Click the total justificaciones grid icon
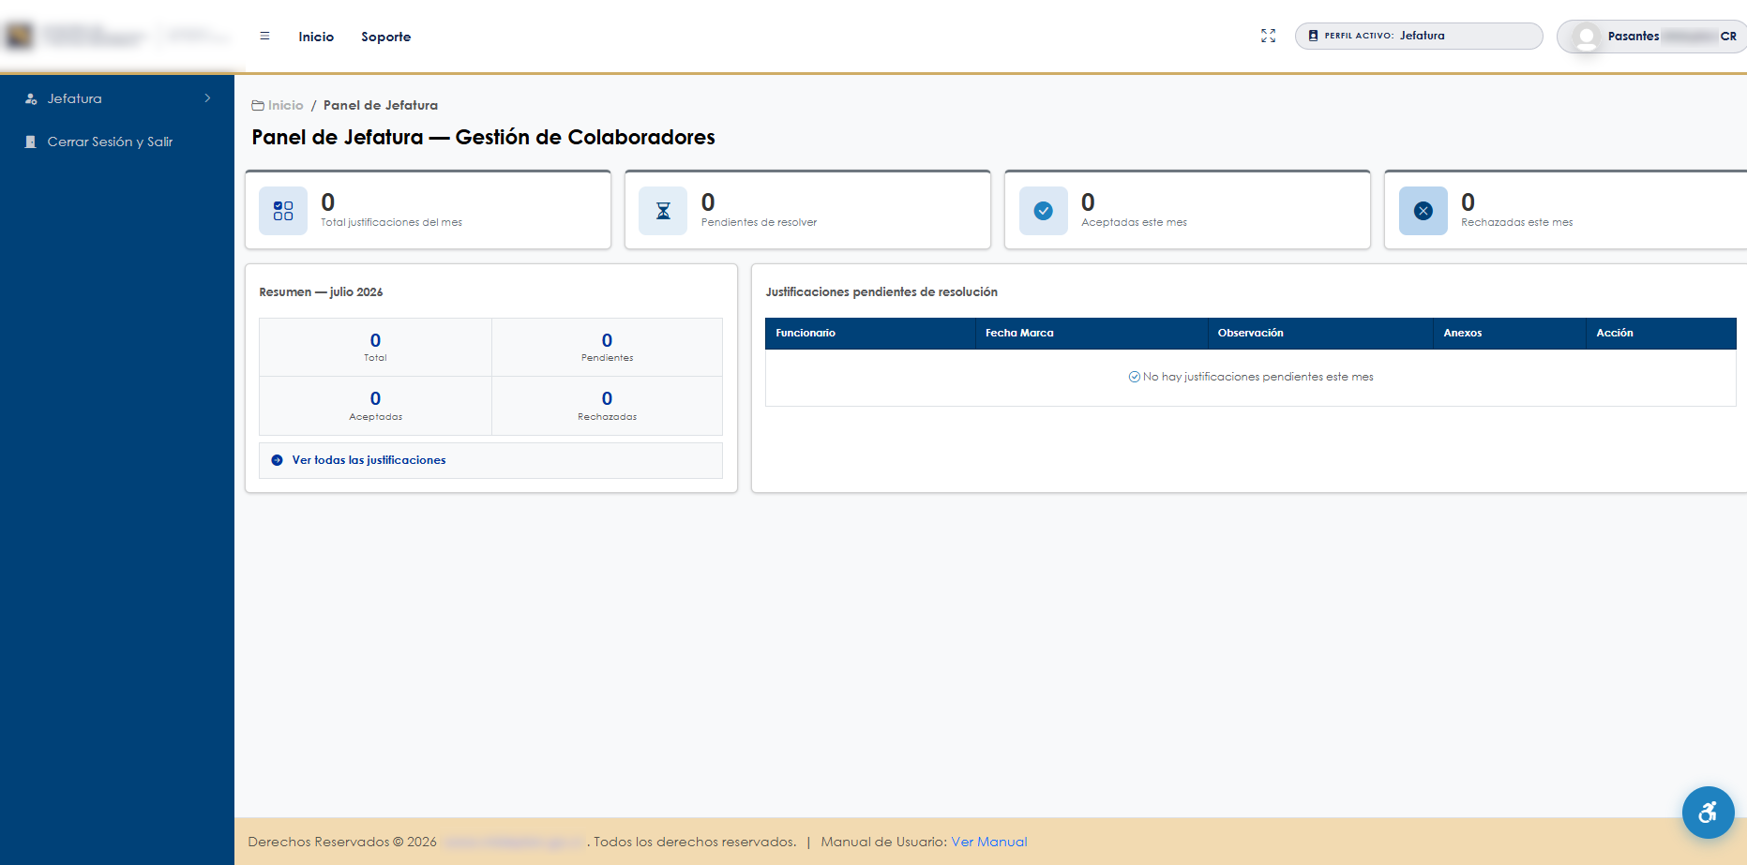The height and width of the screenshot is (865, 1747). point(283,211)
